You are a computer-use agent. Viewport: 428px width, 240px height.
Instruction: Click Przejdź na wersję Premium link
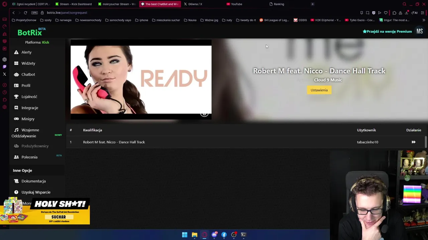[387, 31]
